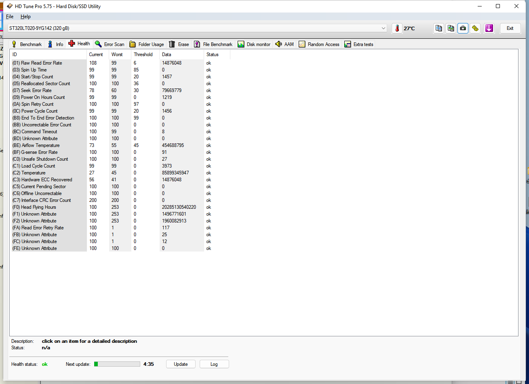Image resolution: width=529 pixels, height=384 pixels.
Task: Click the Threshold column header
Action: pyautogui.click(x=143, y=55)
